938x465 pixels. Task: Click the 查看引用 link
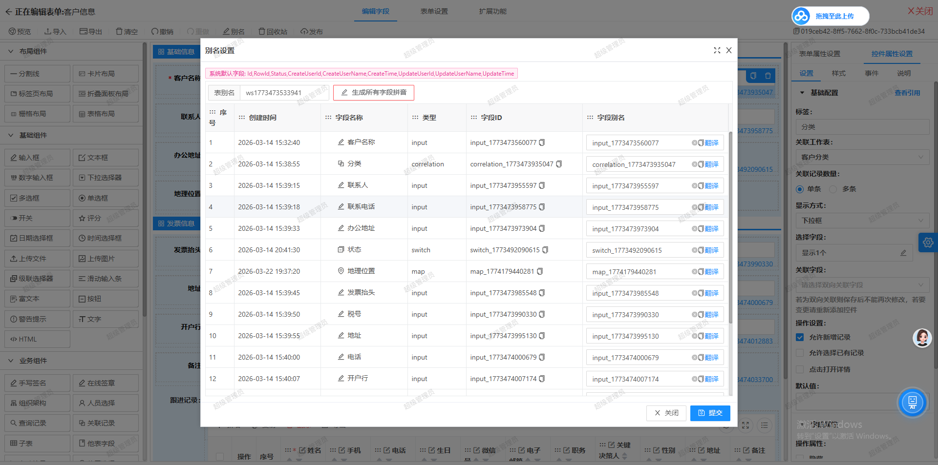[907, 93]
